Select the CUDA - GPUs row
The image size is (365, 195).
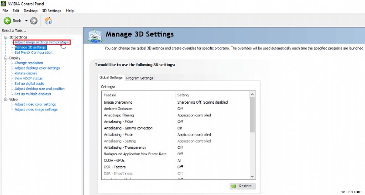176,160
